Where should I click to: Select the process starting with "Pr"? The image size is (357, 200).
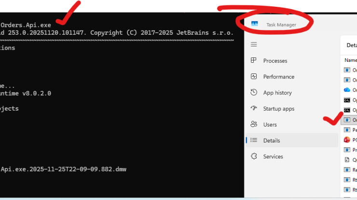coord(349,150)
